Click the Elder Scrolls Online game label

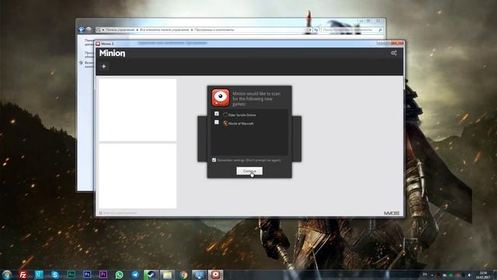242,115
